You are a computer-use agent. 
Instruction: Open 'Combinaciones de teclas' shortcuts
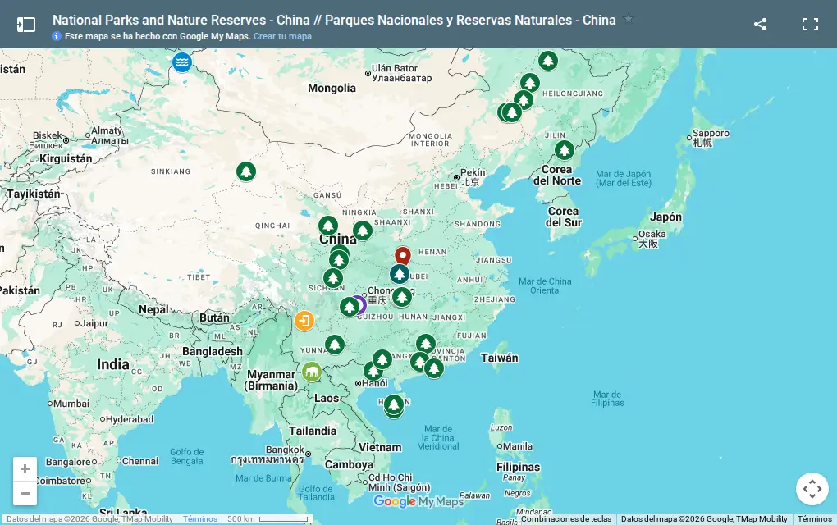(566, 519)
